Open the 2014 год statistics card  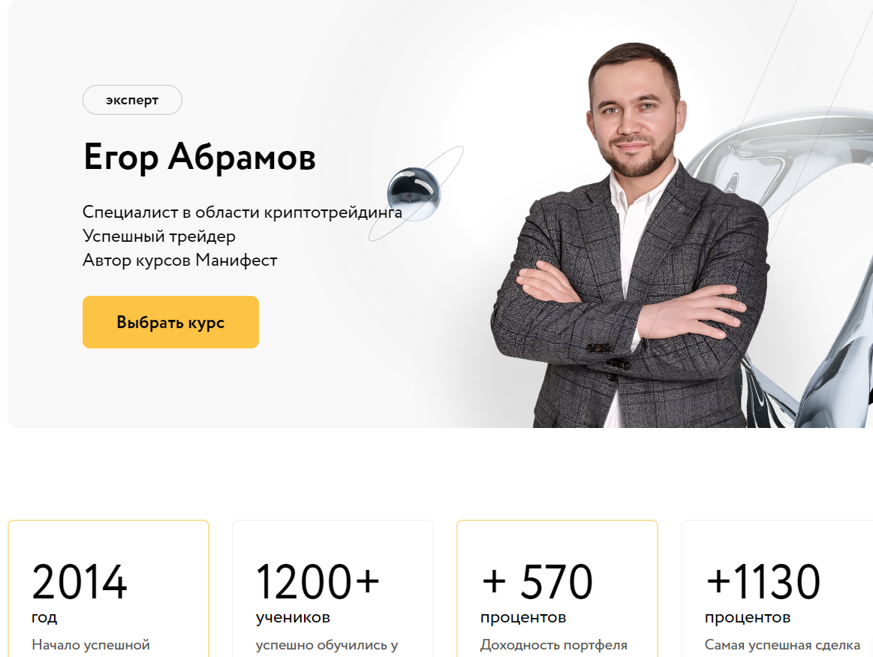(109, 589)
